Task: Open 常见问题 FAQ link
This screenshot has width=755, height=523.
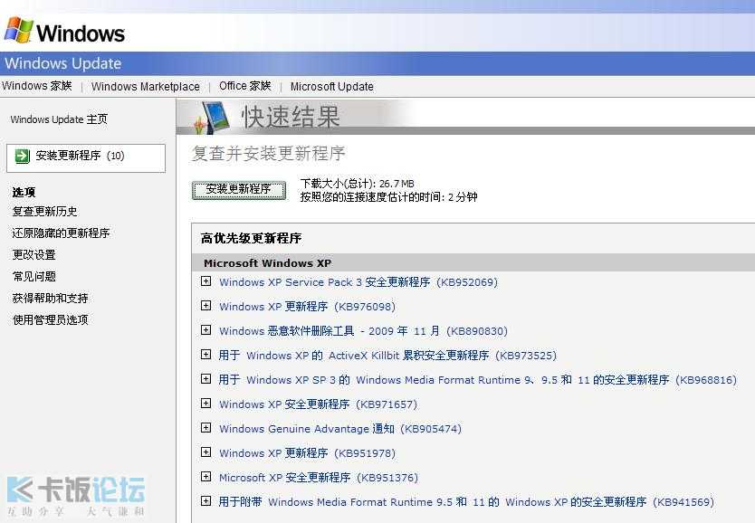Action: (x=34, y=276)
